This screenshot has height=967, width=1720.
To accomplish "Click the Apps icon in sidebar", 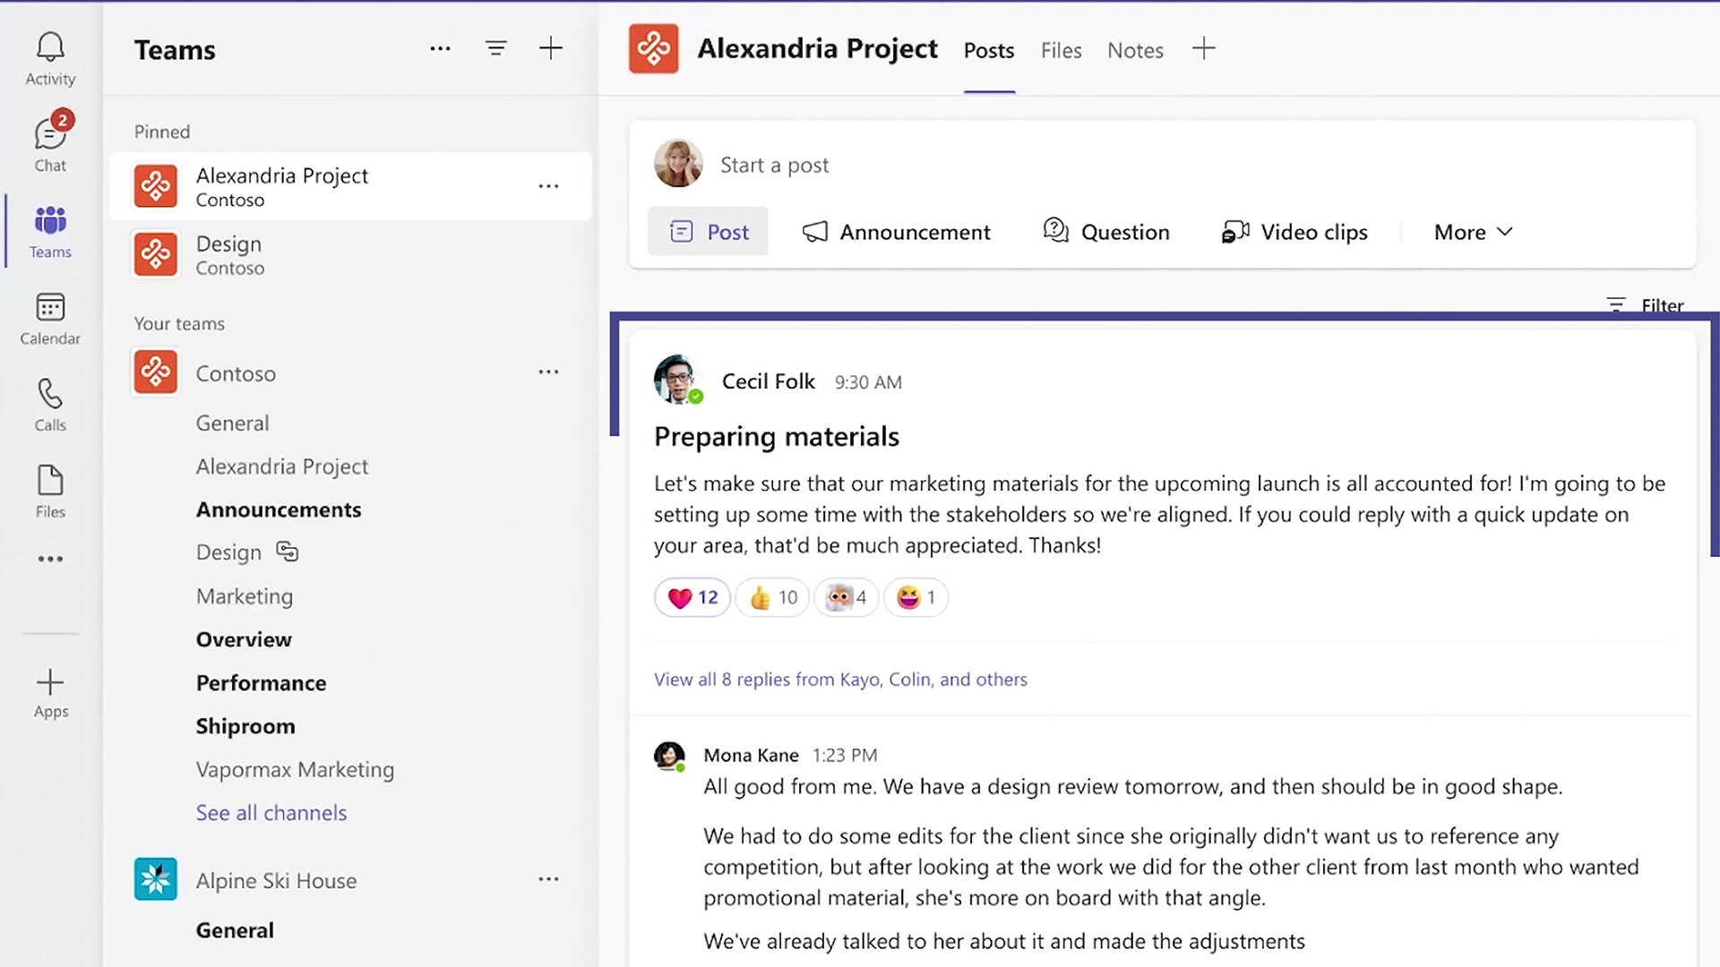I will point(51,692).
